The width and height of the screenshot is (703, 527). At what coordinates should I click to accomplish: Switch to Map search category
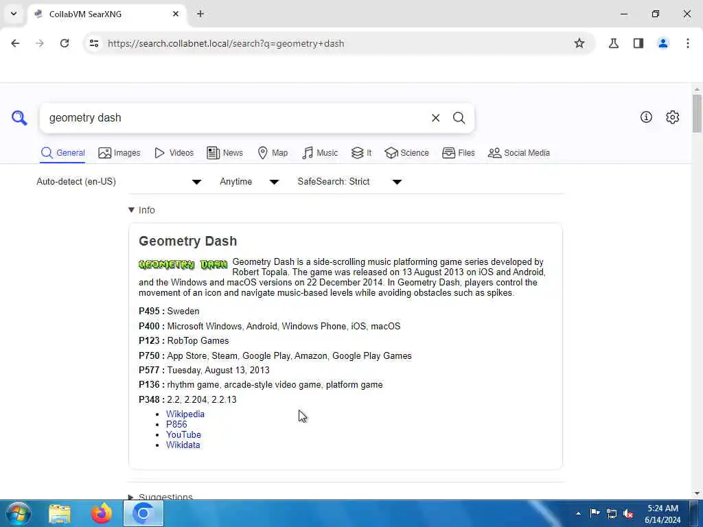tap(273, 153)
